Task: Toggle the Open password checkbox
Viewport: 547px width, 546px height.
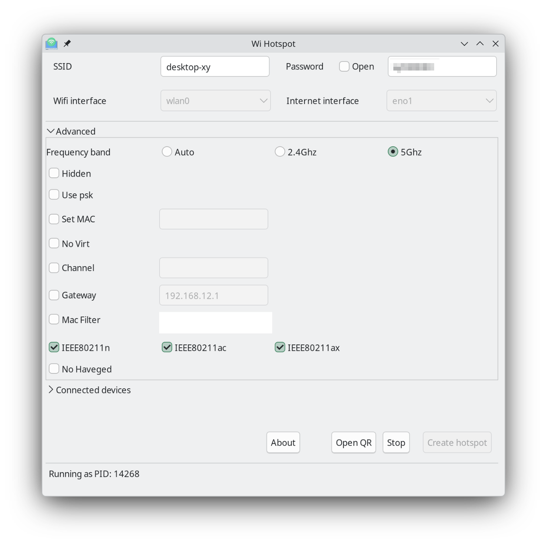Action: [344, 66]
